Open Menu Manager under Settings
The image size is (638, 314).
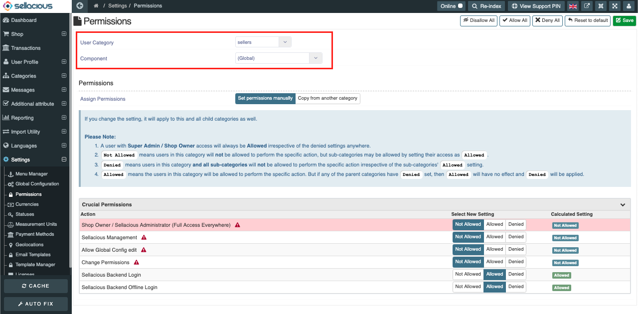pos(31,174)
